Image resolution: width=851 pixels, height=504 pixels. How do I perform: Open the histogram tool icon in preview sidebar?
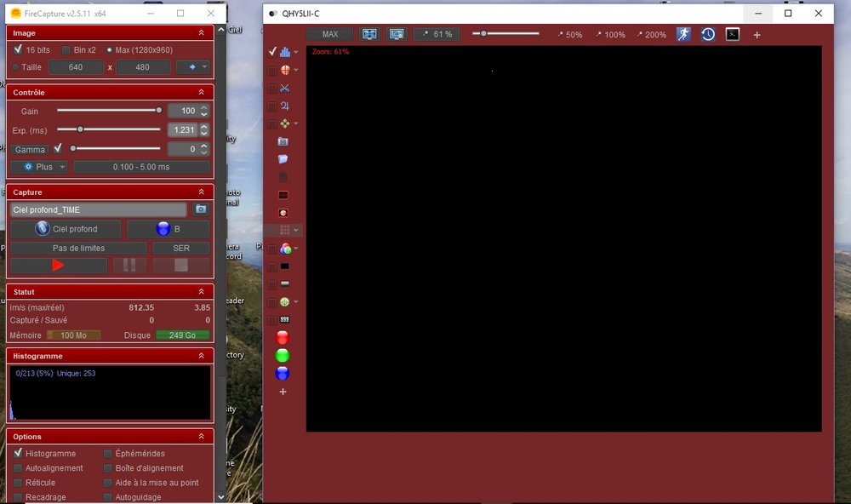285,52
